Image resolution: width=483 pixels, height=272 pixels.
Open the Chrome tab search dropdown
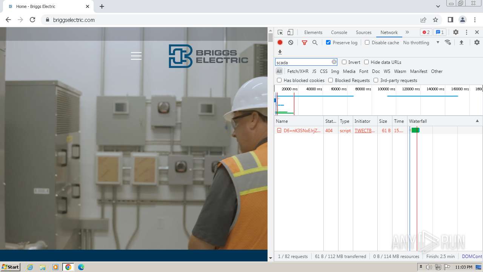tap(438, 6)
